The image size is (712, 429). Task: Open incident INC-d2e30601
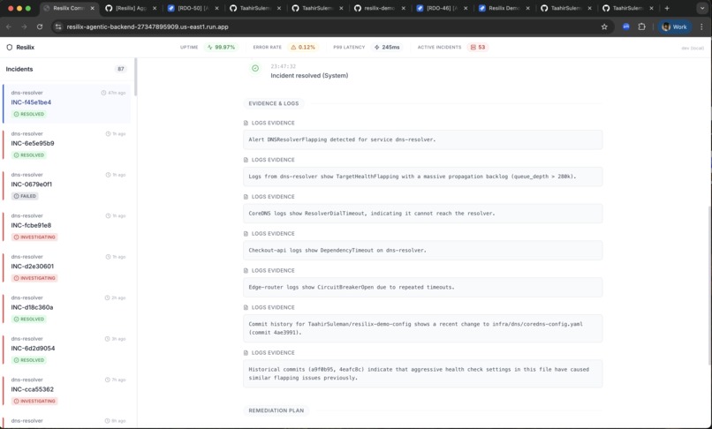(x=67, y=267)
